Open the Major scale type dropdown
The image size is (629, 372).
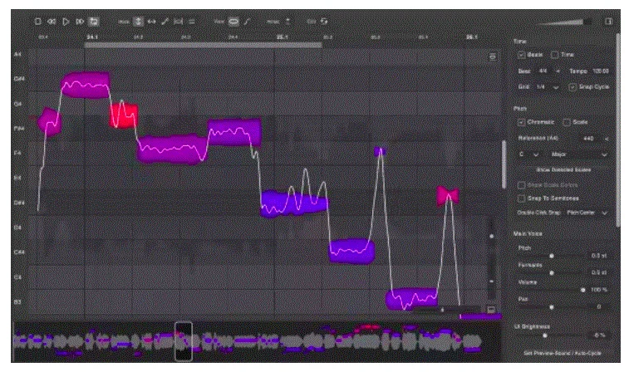pos(578,154)
